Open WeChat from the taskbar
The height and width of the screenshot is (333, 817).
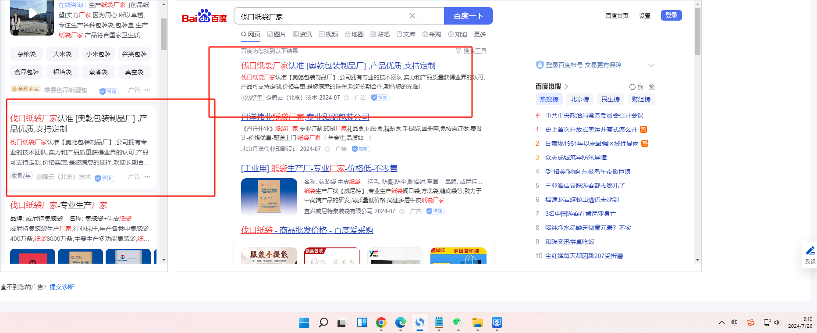(458, 323)
